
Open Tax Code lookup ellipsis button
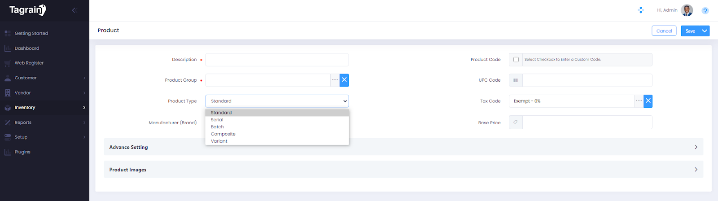[639, 101]
